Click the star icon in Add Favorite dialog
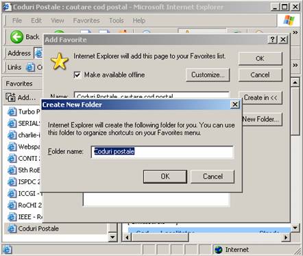This screenshot has height=256, width=303. (60, 61)
